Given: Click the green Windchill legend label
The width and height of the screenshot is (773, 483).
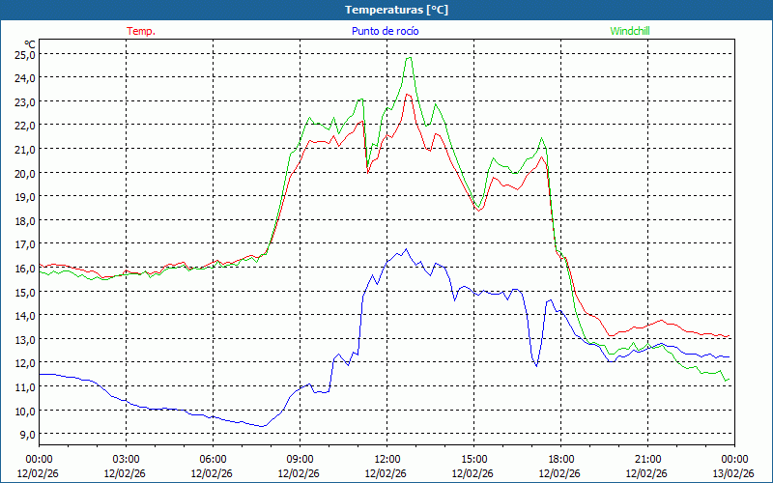Looking at the screenshot, I should [630, 31].
